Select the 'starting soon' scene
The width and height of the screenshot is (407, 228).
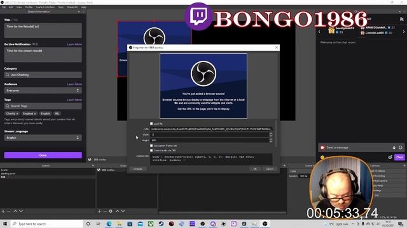pyautogui.click(x=8, y=174)
